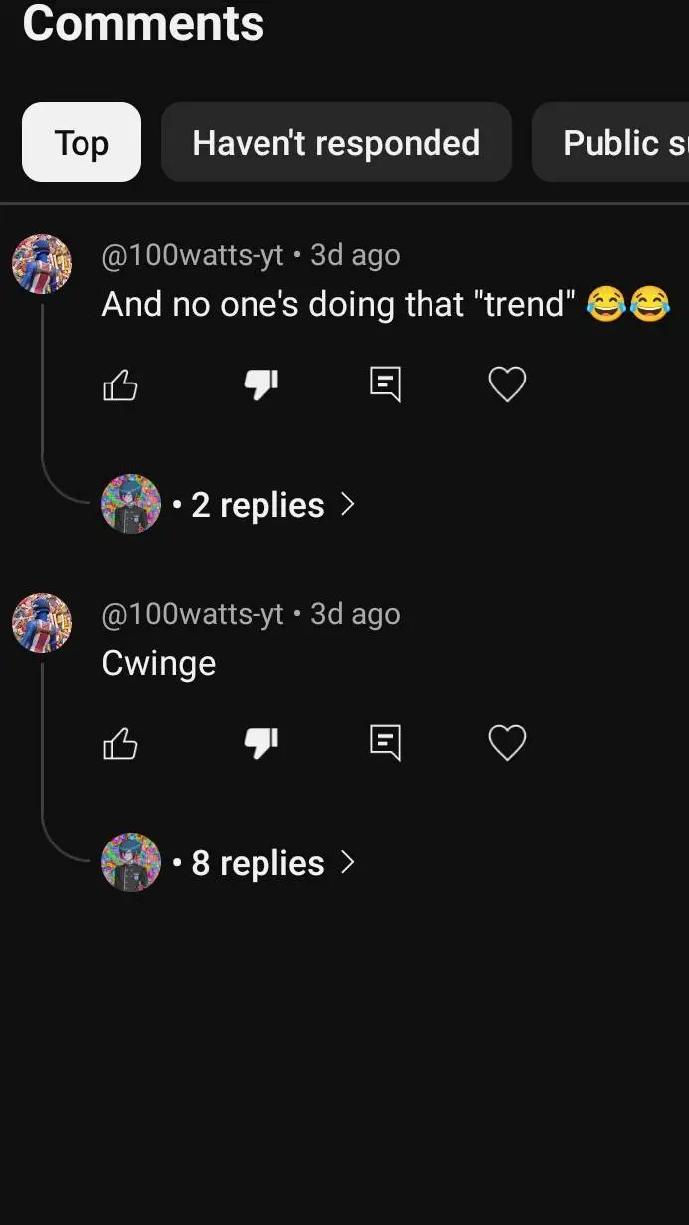Screen dimensions: 689x1225
Task: Tap @100watts-yt username on the "trend" comment
Action: pyautogui.click(x=193, y=255)
